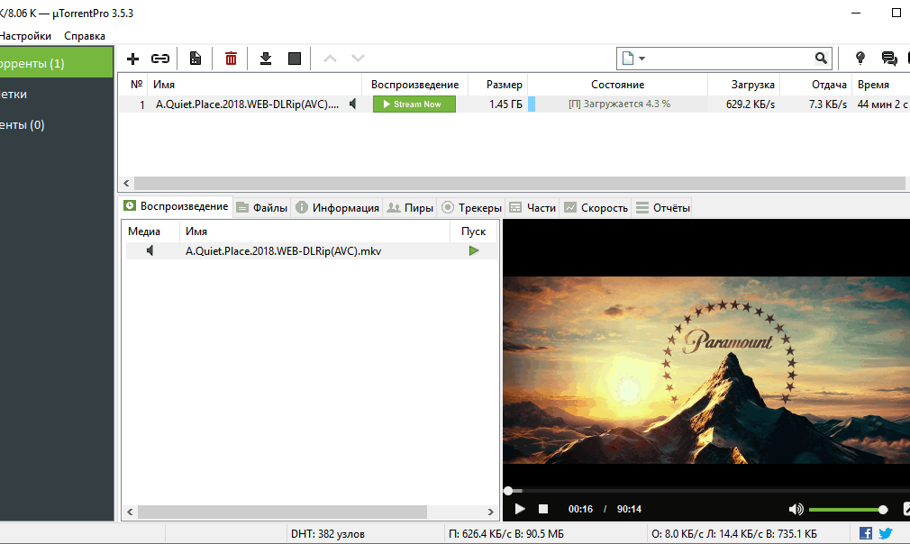Image resolution: width=910 pixels, height=544 pixels.
Task: Click Пуск column header
Action: point(474,231)
